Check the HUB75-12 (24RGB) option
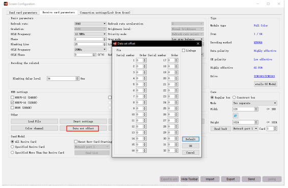Image resolution: width=288 pixels, height=188 pixels. coord(12,98)
